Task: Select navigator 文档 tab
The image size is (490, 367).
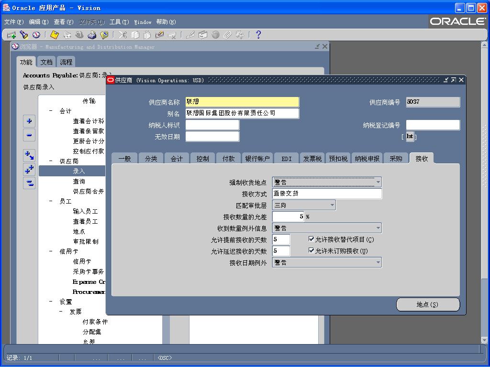Action: click(x=46, y=62)
